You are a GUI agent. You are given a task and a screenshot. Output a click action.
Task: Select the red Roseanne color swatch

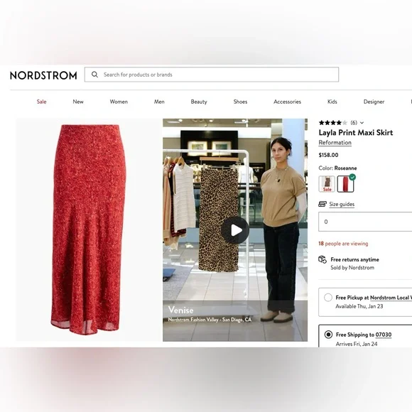tap(345, 184)
